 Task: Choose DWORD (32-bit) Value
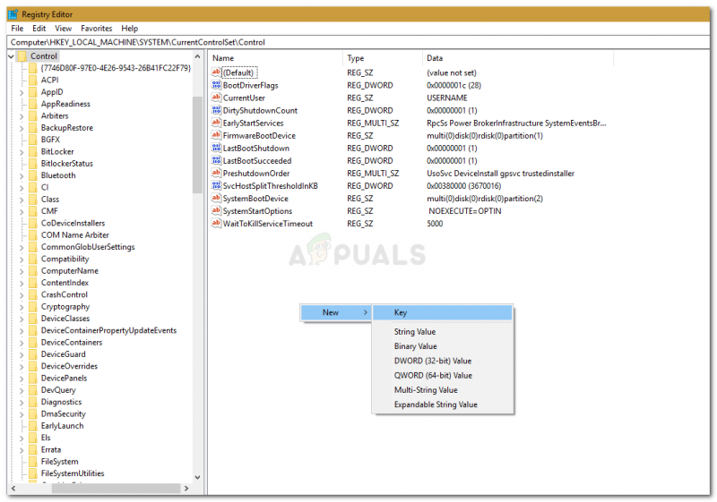[x=442, y=361]
